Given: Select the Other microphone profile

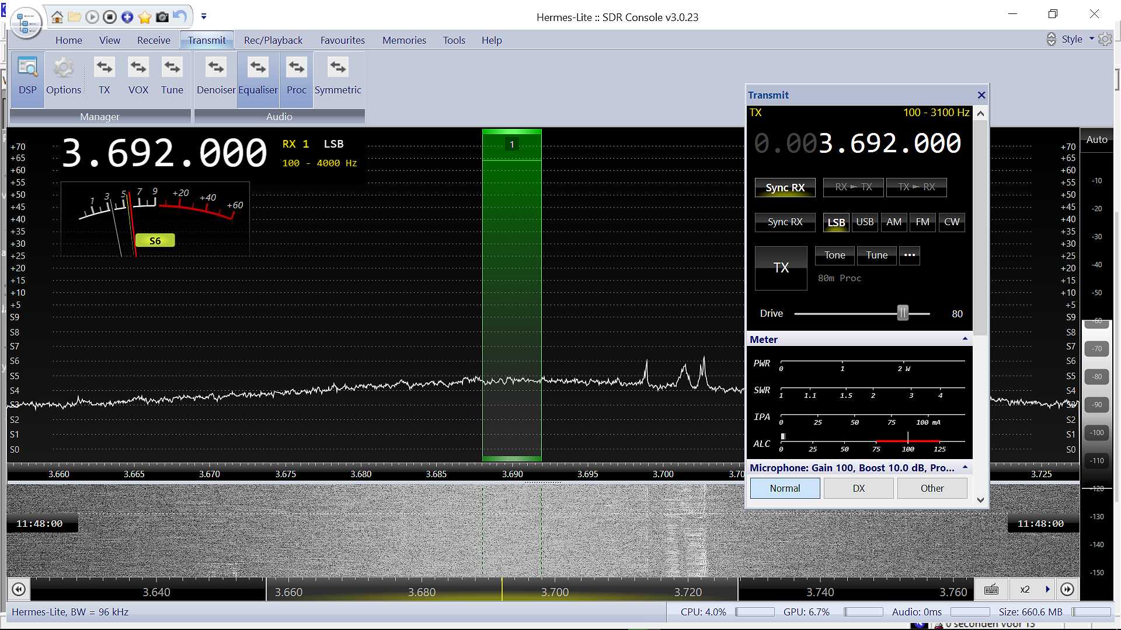Looking at the screenshot, I should [932, 488].
